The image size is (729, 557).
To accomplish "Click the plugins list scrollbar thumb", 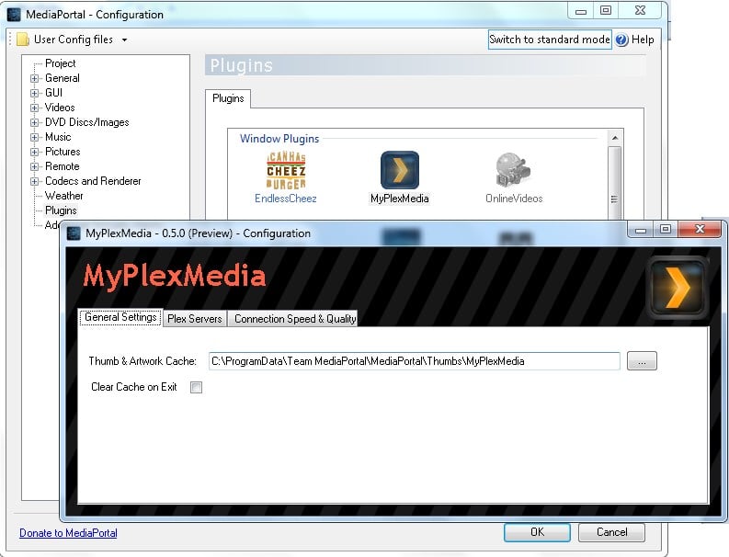I will tap(615, 182).
